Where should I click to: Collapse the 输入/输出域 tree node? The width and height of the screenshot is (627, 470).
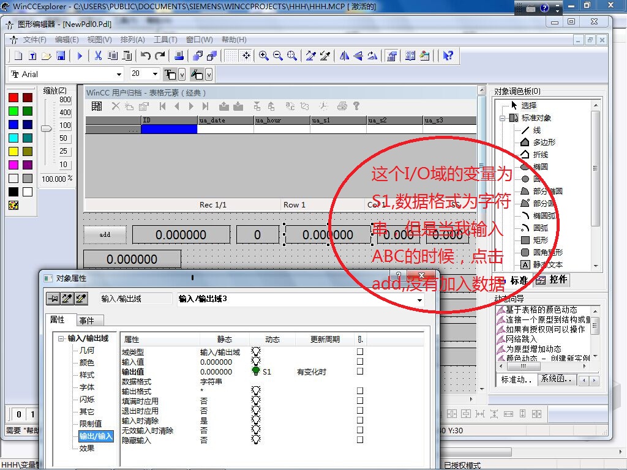point(61,338)
